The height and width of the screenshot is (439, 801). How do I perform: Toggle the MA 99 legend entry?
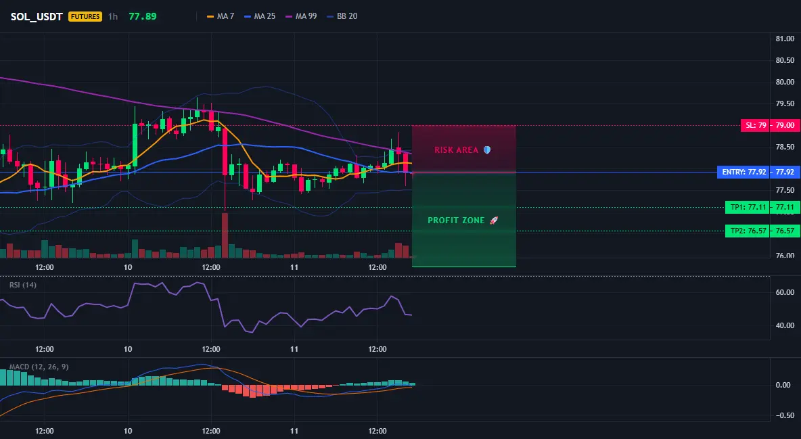(301, 16)
